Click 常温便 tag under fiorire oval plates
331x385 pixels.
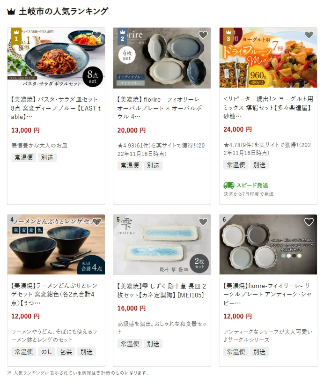130,165
